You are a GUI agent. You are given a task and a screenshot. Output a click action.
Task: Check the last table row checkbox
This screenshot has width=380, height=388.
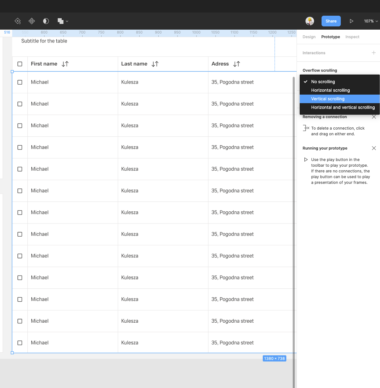click(x=20, y=343)
